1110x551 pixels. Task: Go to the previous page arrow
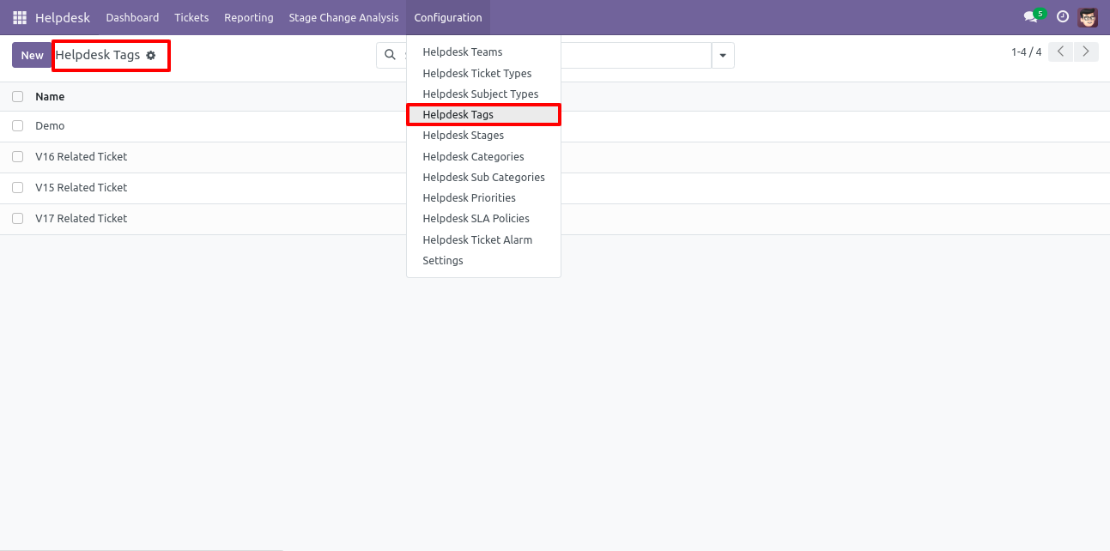(1061, 52)
